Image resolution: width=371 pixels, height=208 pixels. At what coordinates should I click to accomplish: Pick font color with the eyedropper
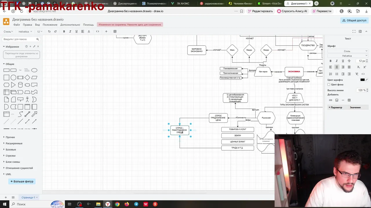[x=367, y=80]
